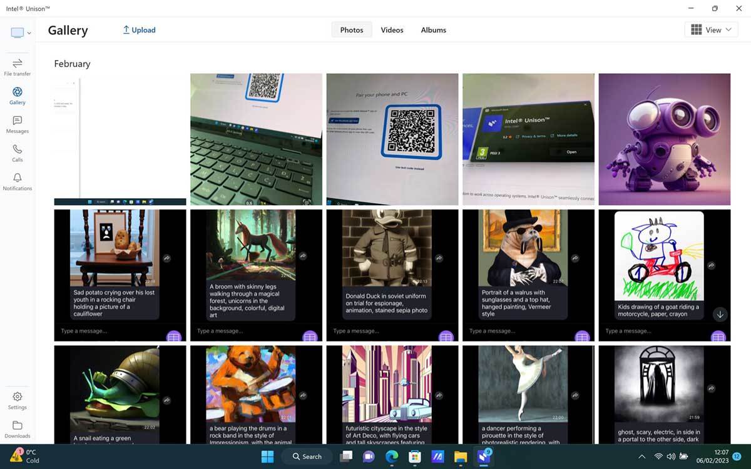Download the goat drawing image

720,315
